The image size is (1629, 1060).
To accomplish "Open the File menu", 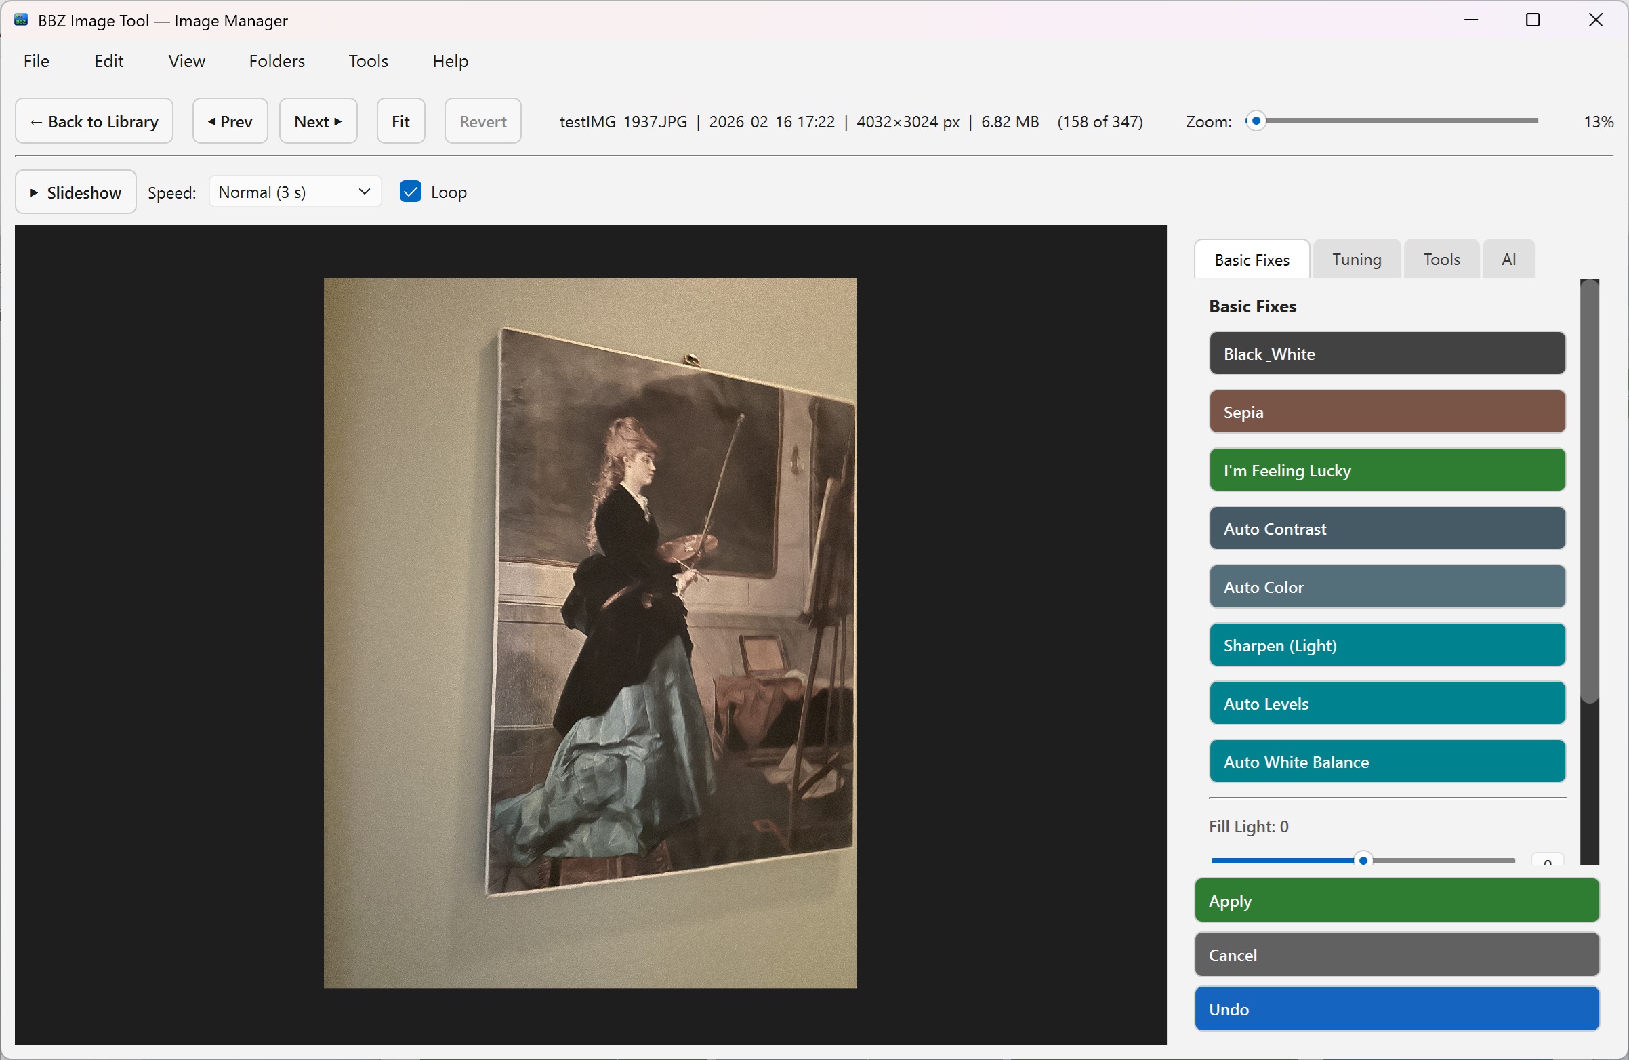I will pyautogui.click(x=37, y=61).
